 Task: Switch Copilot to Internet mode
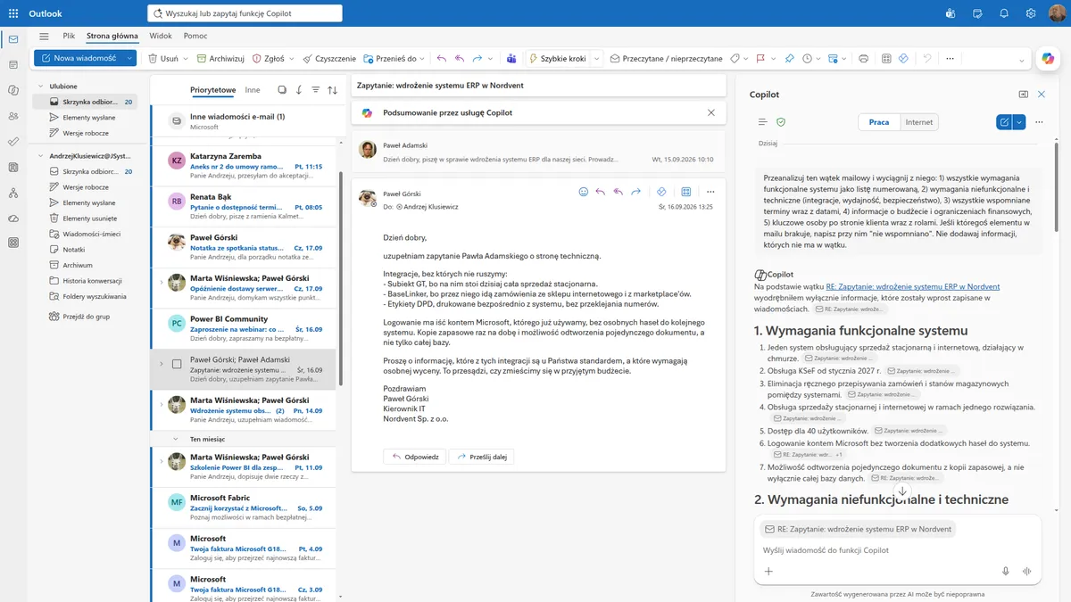[x=918, y=122]
